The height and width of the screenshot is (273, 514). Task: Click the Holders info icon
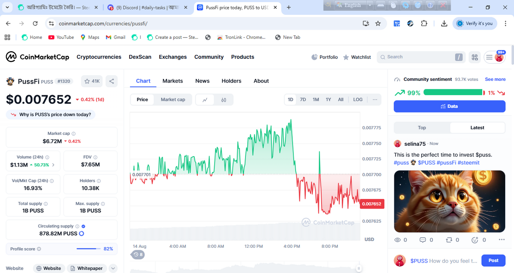99,181
